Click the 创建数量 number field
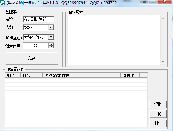The width and height of the screenshot is (173, 131). [36, 46]
